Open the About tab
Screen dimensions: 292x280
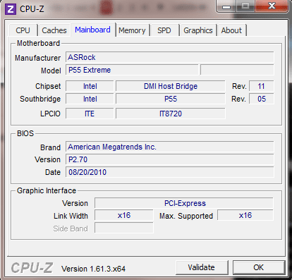tap(231, 30)
